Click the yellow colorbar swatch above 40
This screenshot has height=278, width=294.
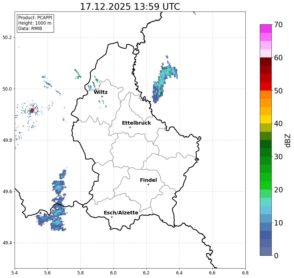[266, 119]
